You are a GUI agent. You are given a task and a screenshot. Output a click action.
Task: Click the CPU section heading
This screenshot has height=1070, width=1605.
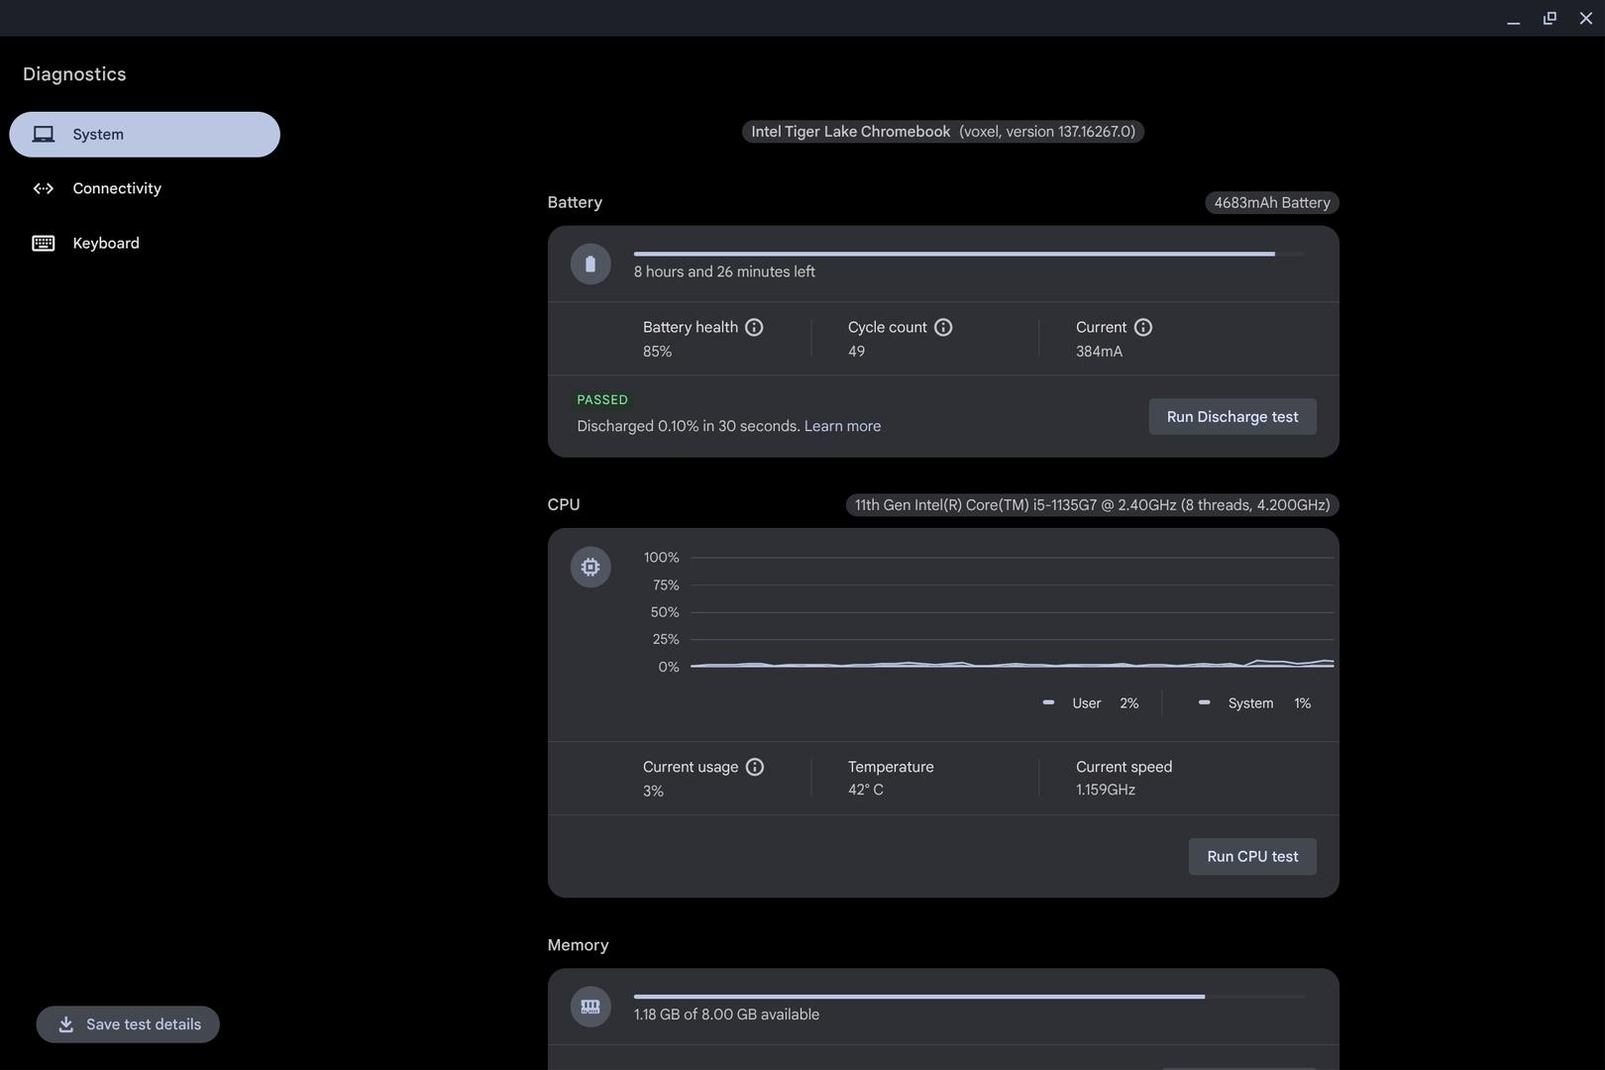tap(564, 505)
